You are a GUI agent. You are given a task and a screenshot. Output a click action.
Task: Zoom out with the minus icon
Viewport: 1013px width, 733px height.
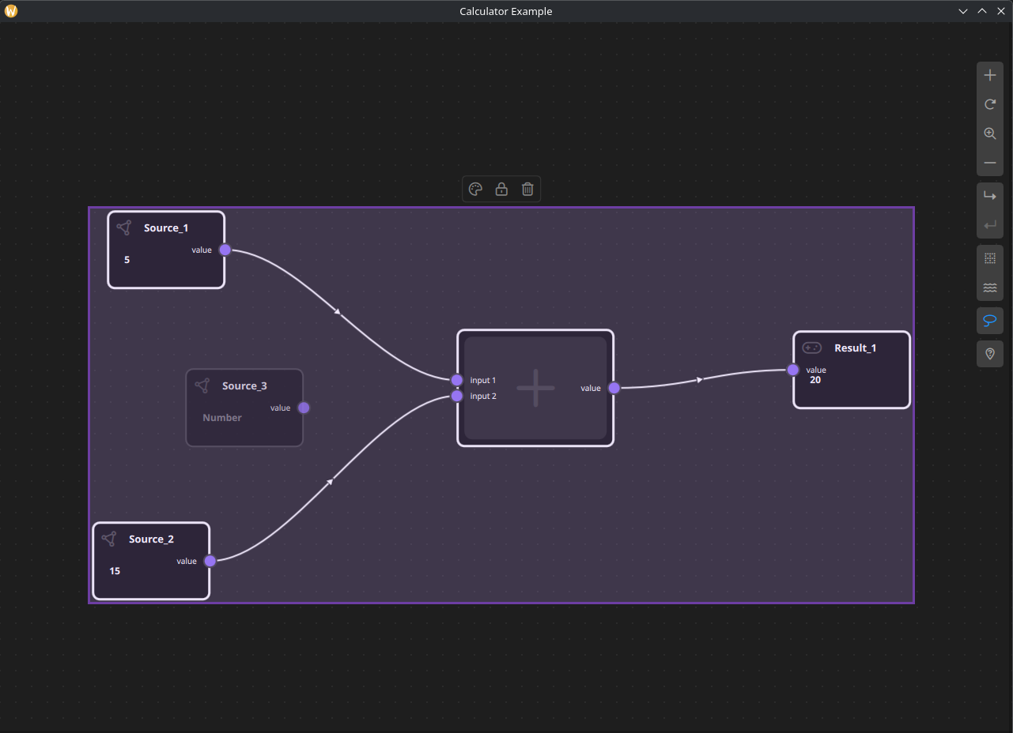989,163
